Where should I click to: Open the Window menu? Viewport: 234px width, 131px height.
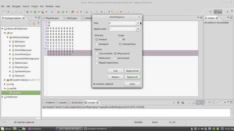tap(49, 7)
